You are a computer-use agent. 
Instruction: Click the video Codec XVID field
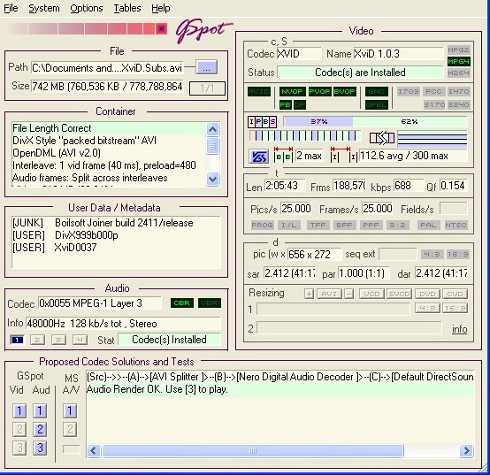(299, 54)
